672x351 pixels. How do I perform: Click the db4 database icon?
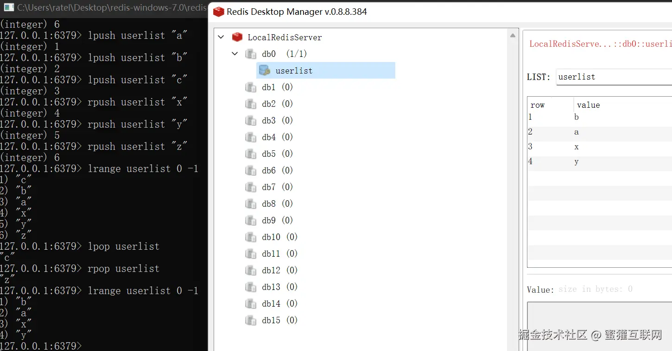click(x=251, y=137)
